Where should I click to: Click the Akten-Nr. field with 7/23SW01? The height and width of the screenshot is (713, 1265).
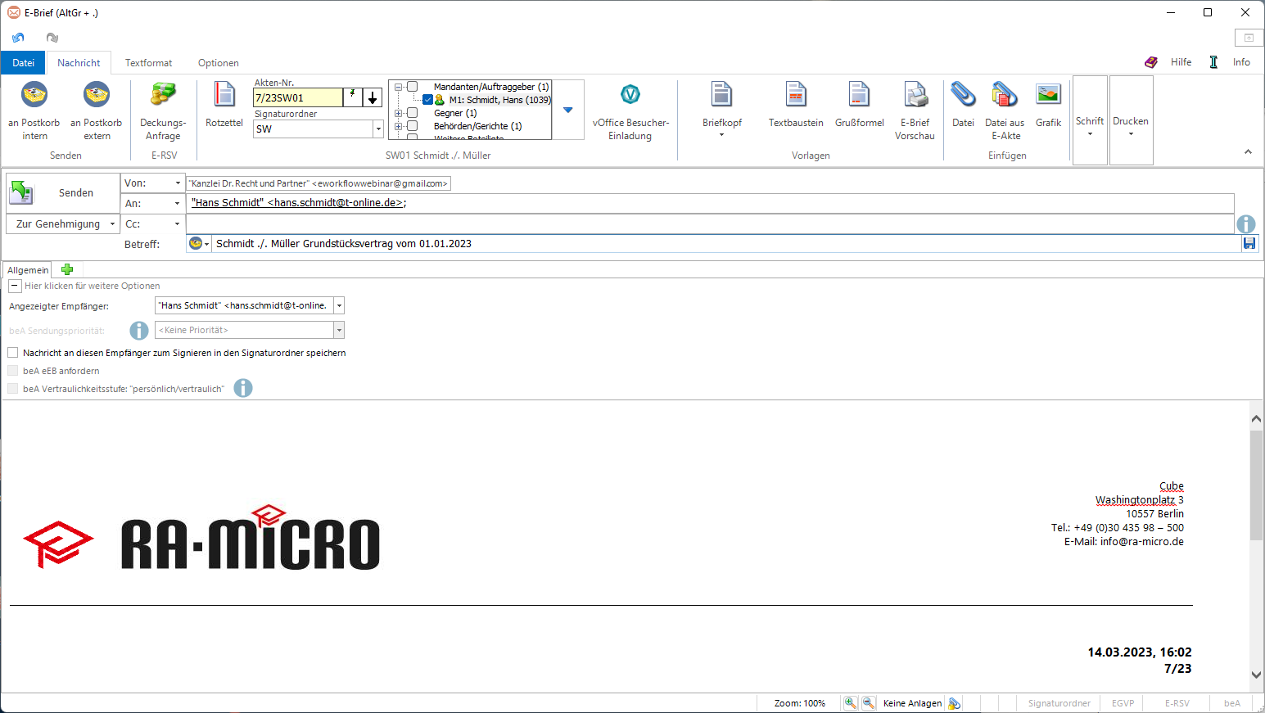click(x=298, y=97)
